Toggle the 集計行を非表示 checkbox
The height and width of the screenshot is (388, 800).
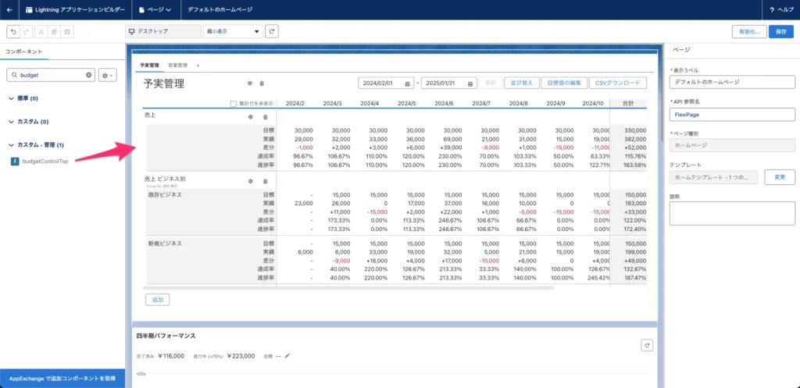tap(234, 104)
